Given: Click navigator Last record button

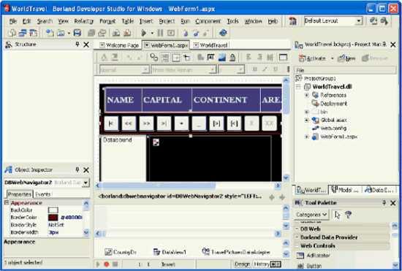Looking at the screenshot, I should click(164, 123).
